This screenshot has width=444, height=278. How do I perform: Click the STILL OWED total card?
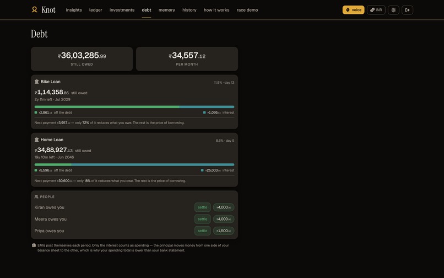(x=82, y=59)
